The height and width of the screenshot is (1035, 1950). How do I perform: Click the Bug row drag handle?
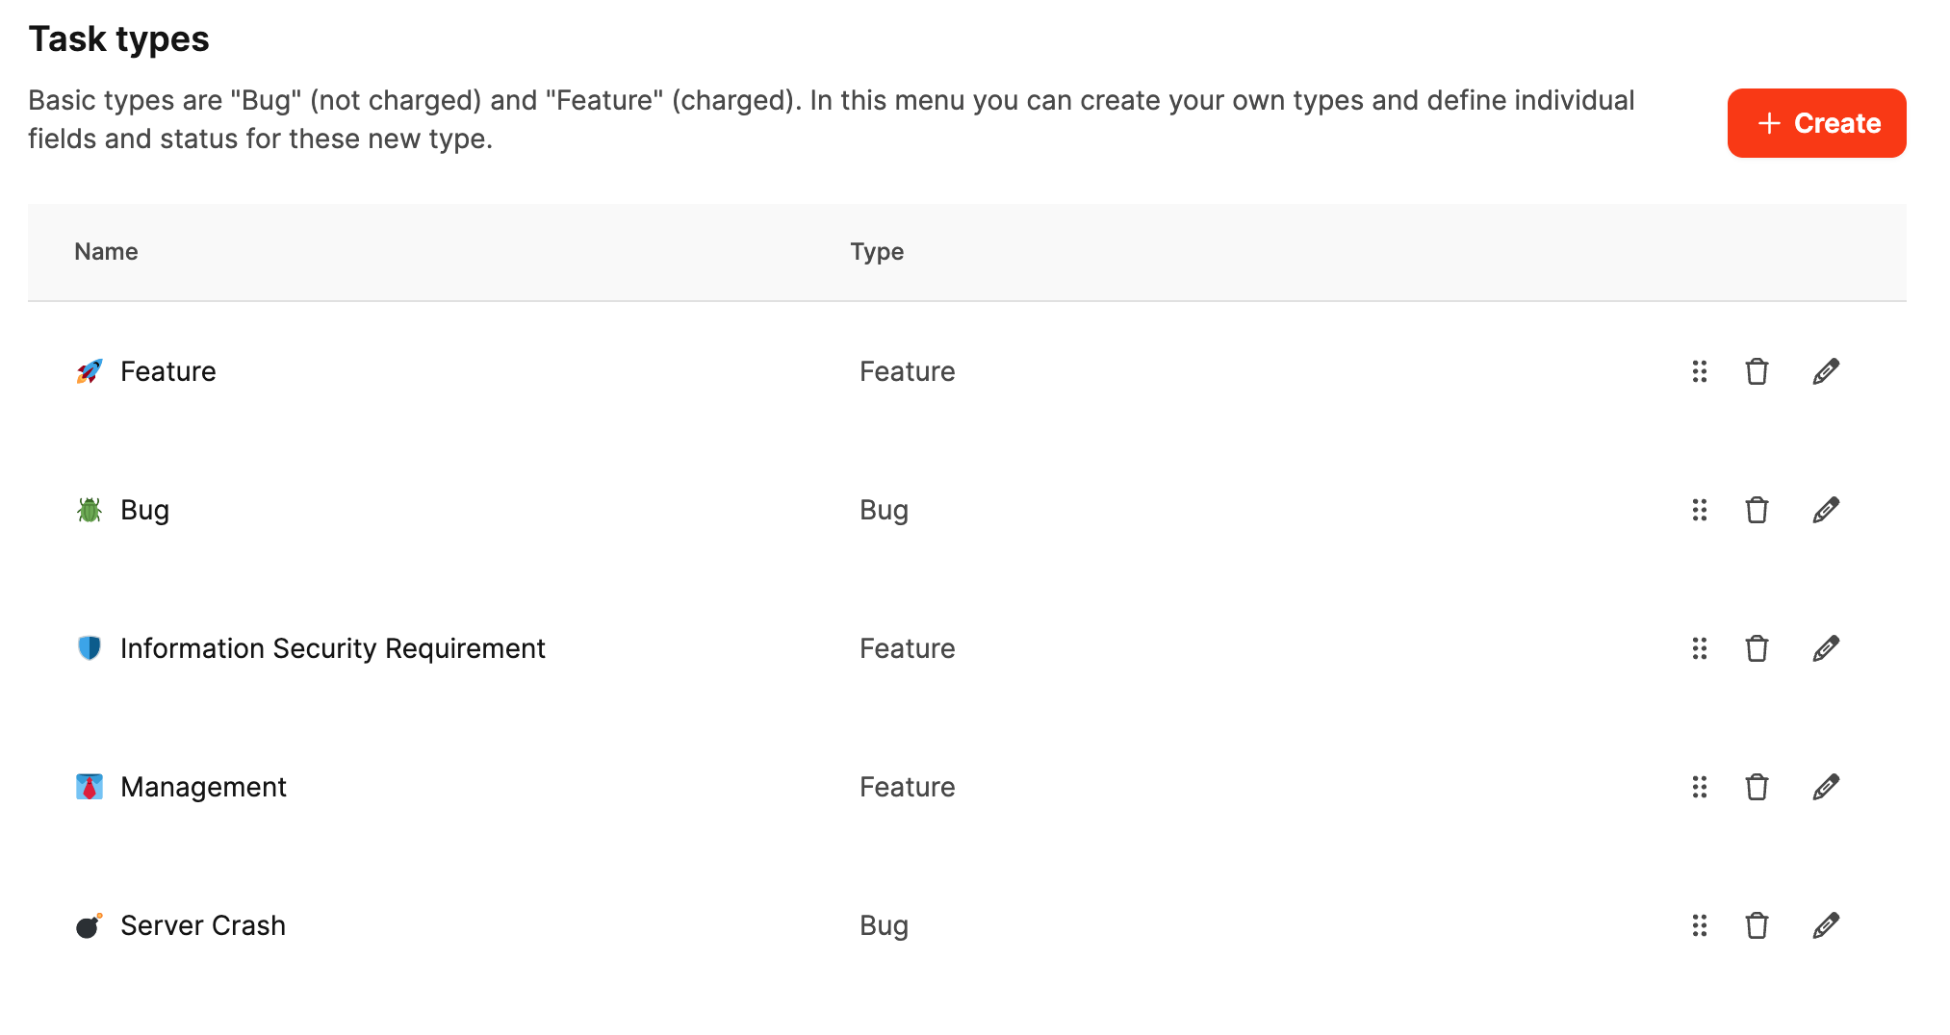click(x=1700, y=510)
